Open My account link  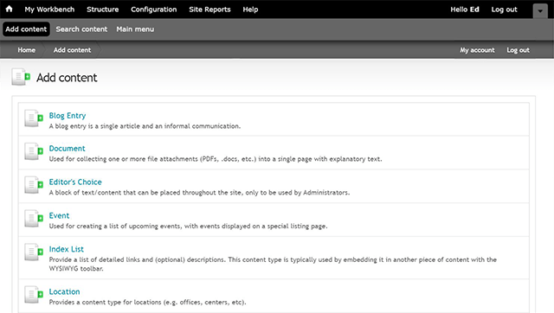coord(477,50)
